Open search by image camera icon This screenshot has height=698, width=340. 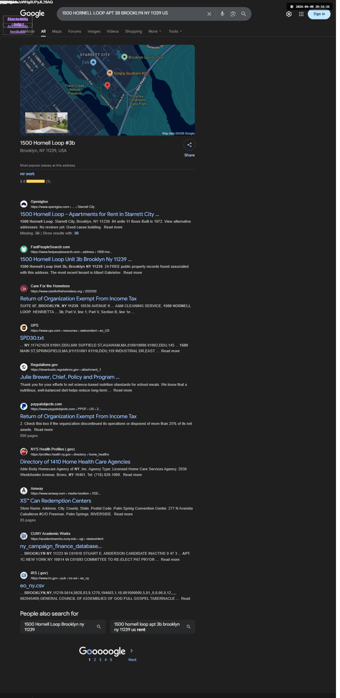click(x=233, y=14)
